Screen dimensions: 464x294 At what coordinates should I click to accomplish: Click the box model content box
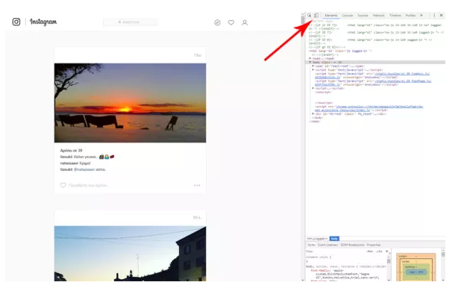coord(416,272)
